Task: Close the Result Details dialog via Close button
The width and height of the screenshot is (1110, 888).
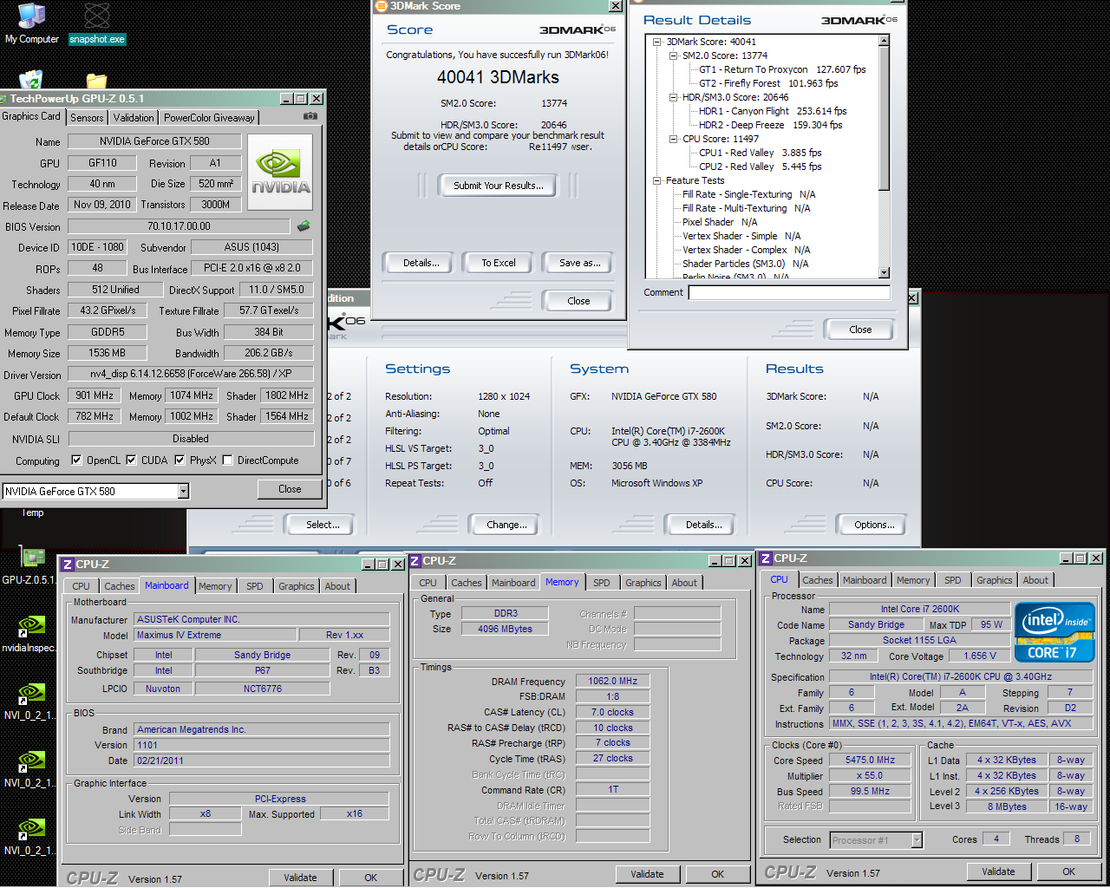Action: coord(860,330)
